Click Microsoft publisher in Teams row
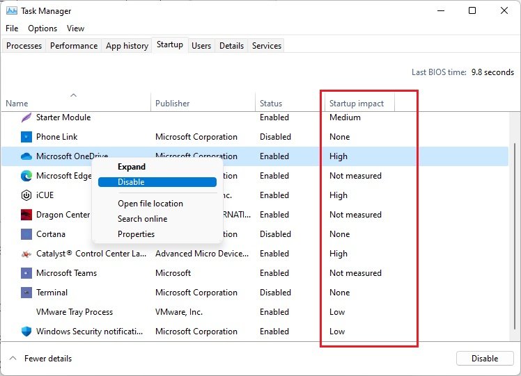This screenshot has height=376, width=521. tap(173, 273)
